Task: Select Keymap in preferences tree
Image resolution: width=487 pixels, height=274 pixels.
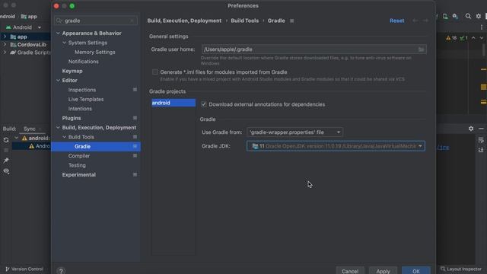Action: tap(72, 71)
